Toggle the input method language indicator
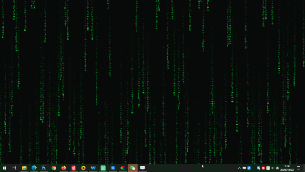The width and height of the screenshot is (305, 172). pyautogui.click(x=277, y=168)
